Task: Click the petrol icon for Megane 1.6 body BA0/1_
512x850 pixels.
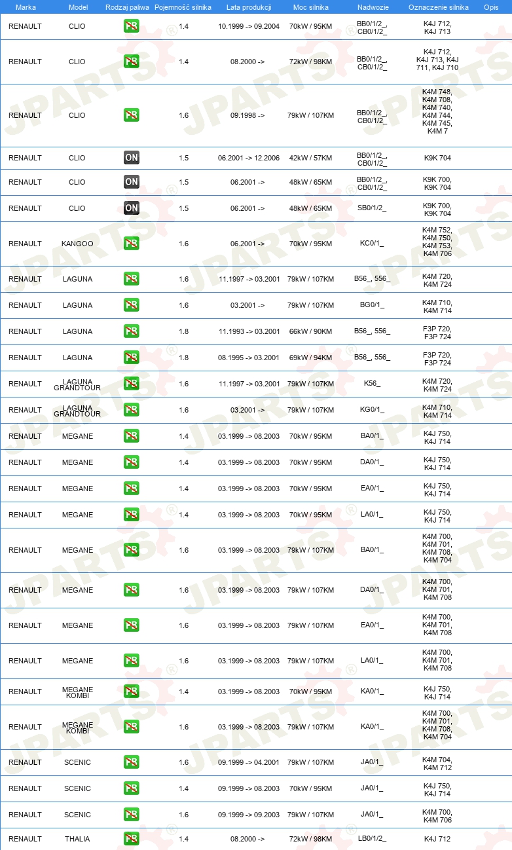Action: tap(132, 550)
